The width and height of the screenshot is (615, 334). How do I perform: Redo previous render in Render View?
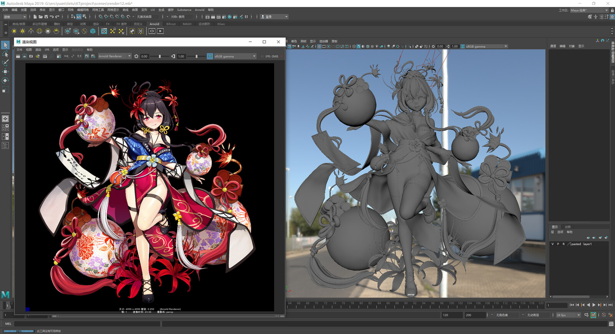(x=18, y=56)
